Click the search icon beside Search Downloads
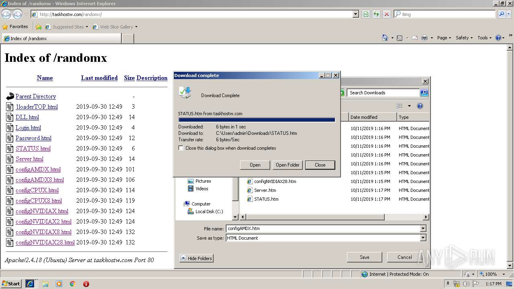This screenshot has height=289, width=514. [x=424, y=93]
